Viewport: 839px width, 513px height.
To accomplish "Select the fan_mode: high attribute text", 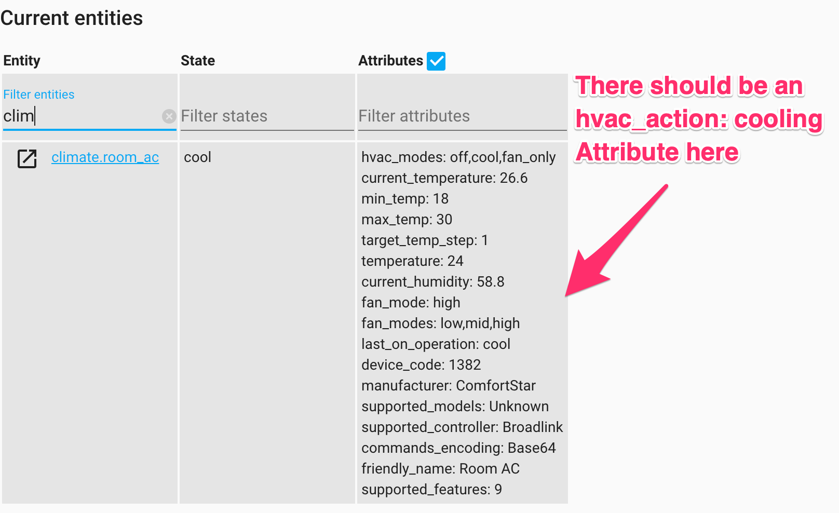I will (410, 302).
